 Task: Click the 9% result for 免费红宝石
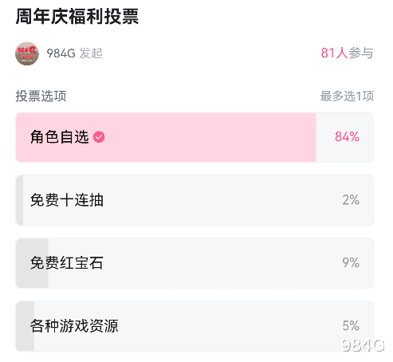351,262
